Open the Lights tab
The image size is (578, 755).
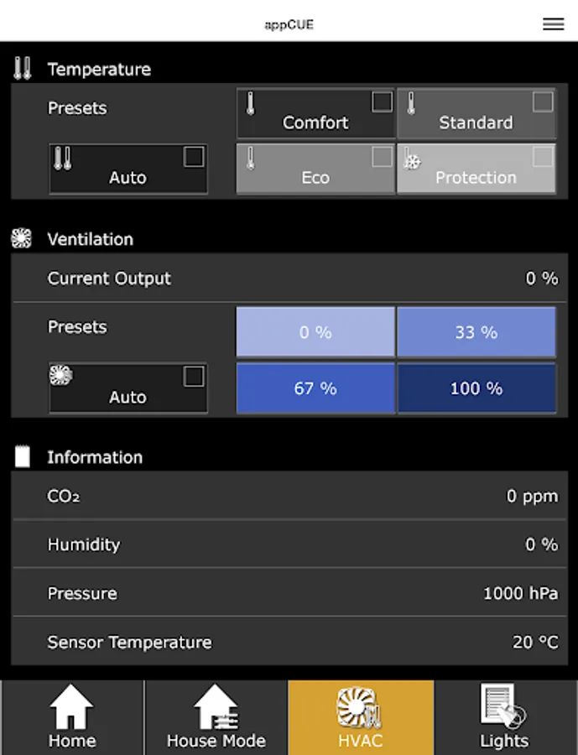click(x=503, y=740)
